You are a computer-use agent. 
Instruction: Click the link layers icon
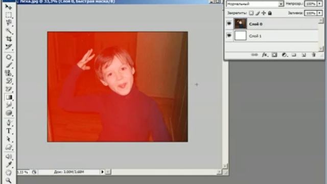254,55
